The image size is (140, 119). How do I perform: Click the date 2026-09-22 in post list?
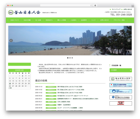point(39,96)
